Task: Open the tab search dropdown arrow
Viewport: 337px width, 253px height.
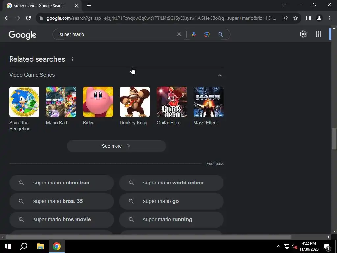Action: (284, 5)
